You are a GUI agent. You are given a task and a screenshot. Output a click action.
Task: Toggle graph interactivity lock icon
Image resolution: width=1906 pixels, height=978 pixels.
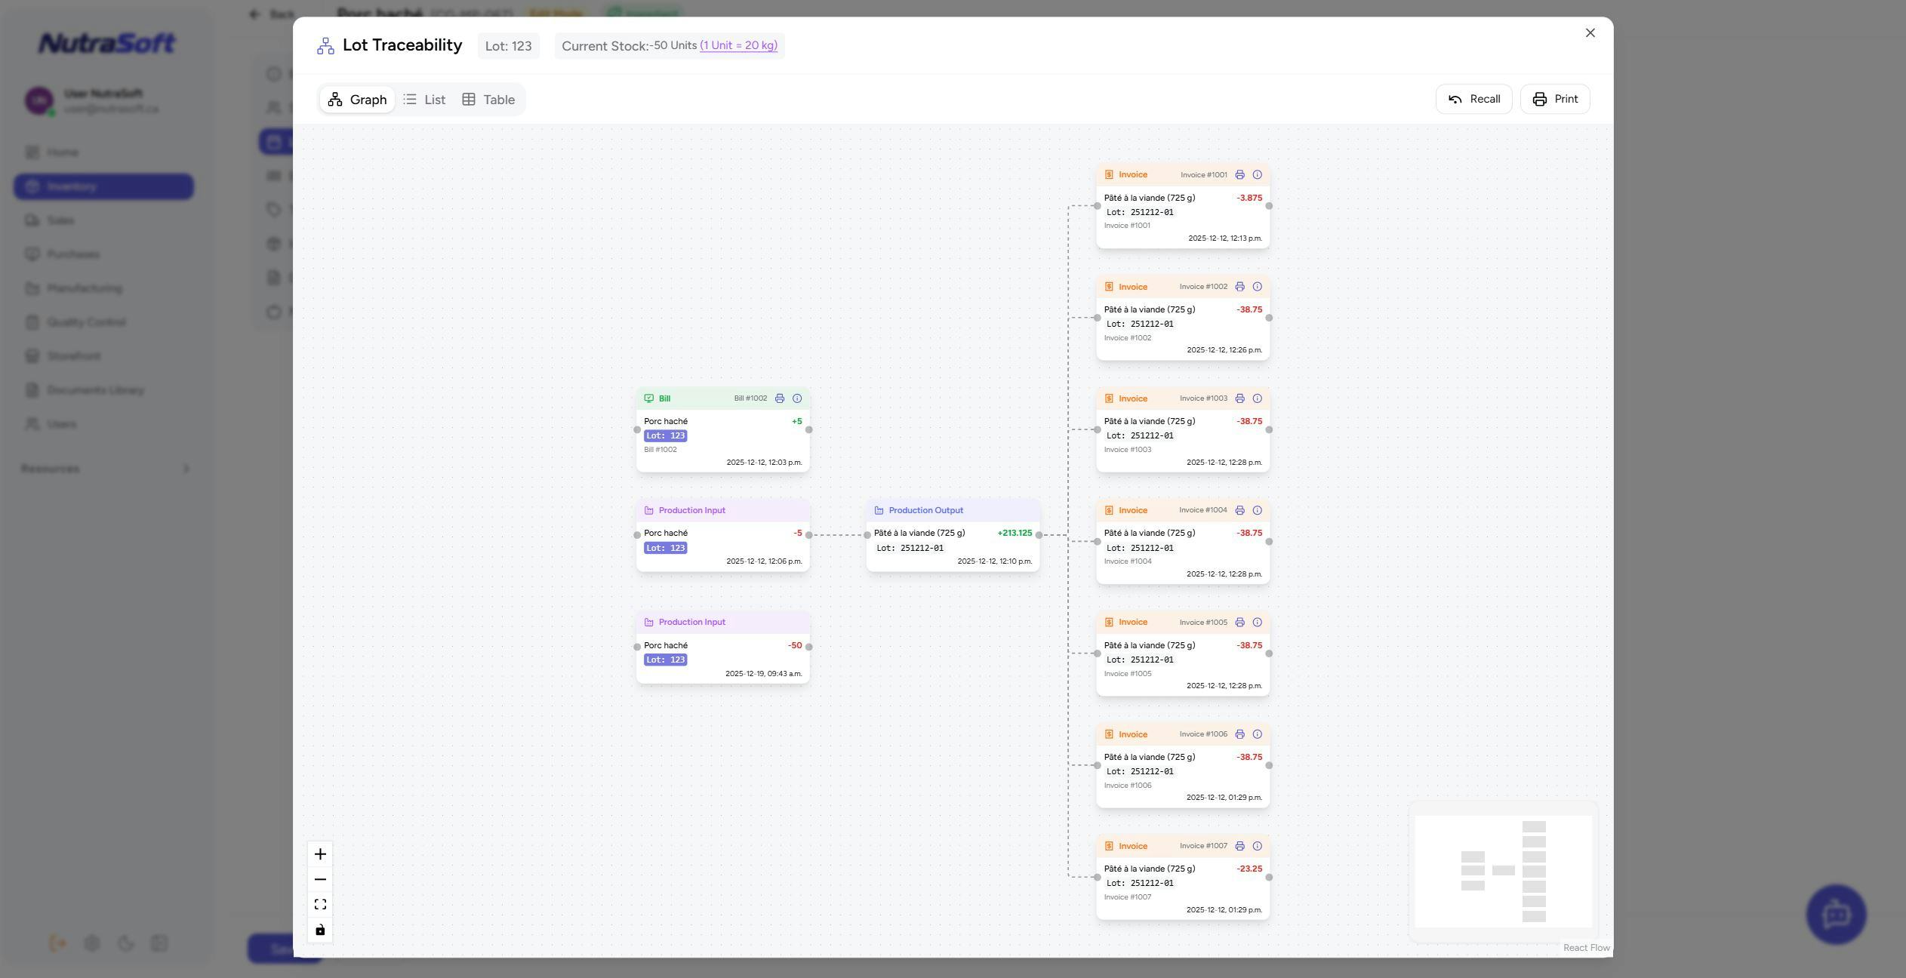pos(320,930)
